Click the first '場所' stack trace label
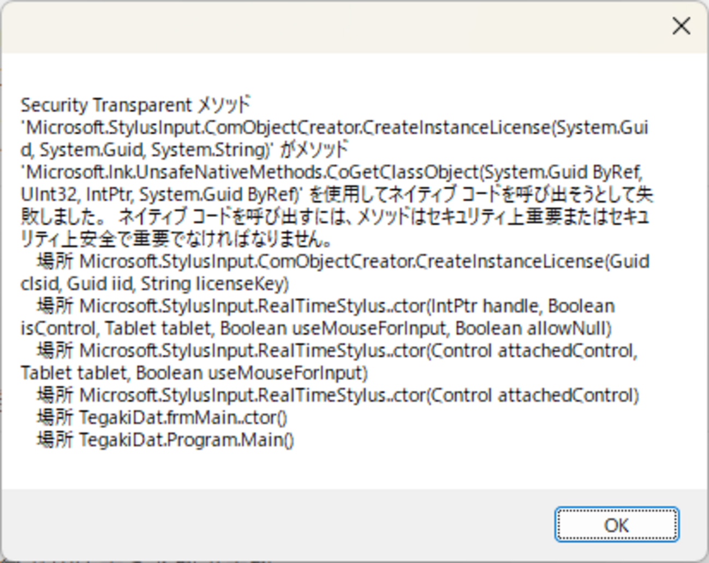Image resolution: width=709 pixels, height=563 pixels. coord(55,261)
